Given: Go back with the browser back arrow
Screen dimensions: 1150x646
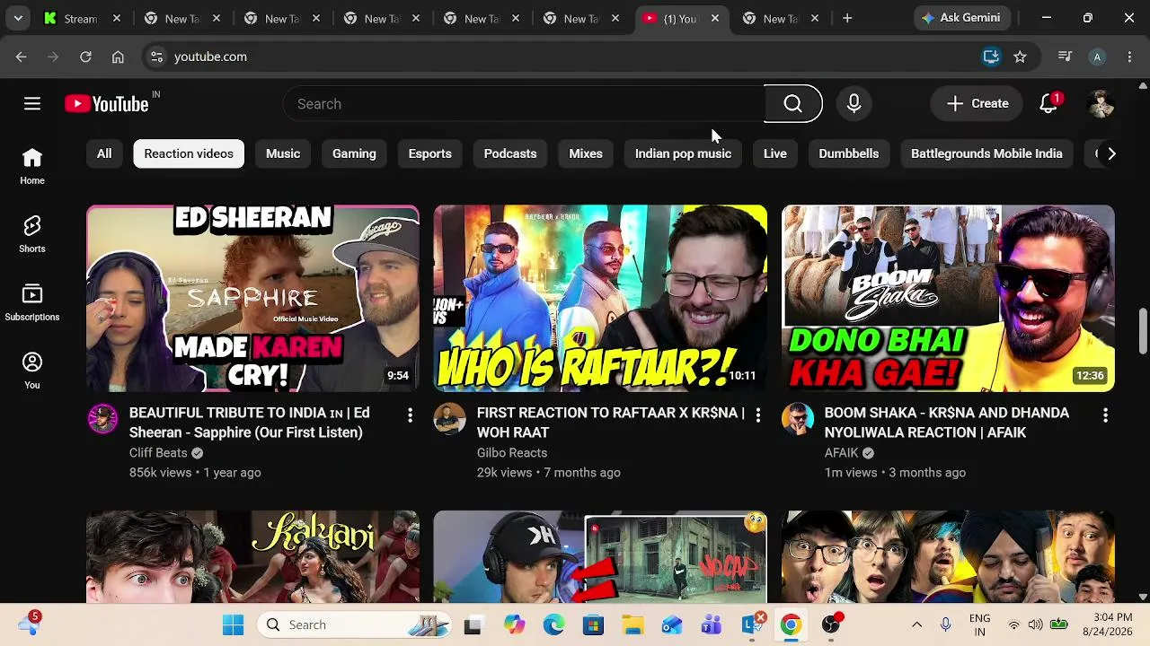Looking at the screenshot, I should click(x=21, y=57).
